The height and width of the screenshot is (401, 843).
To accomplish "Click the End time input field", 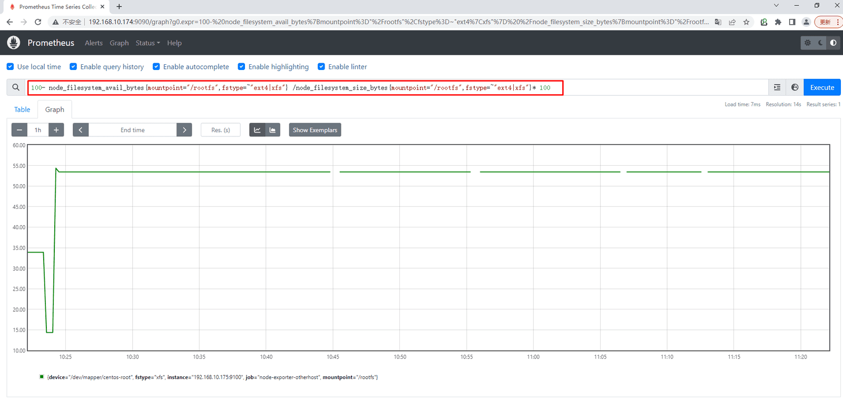I will click(133, 130).
